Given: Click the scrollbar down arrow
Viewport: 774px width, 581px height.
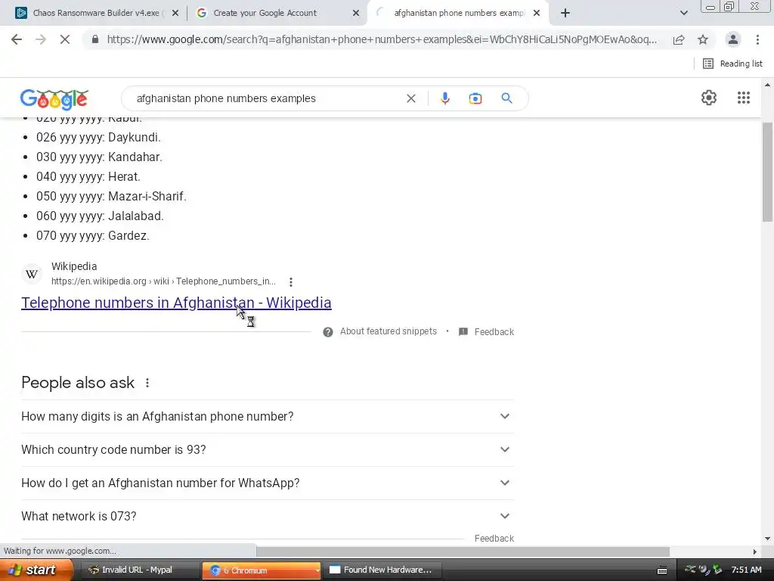Looking at the screenshot, I should coord(768,539).
